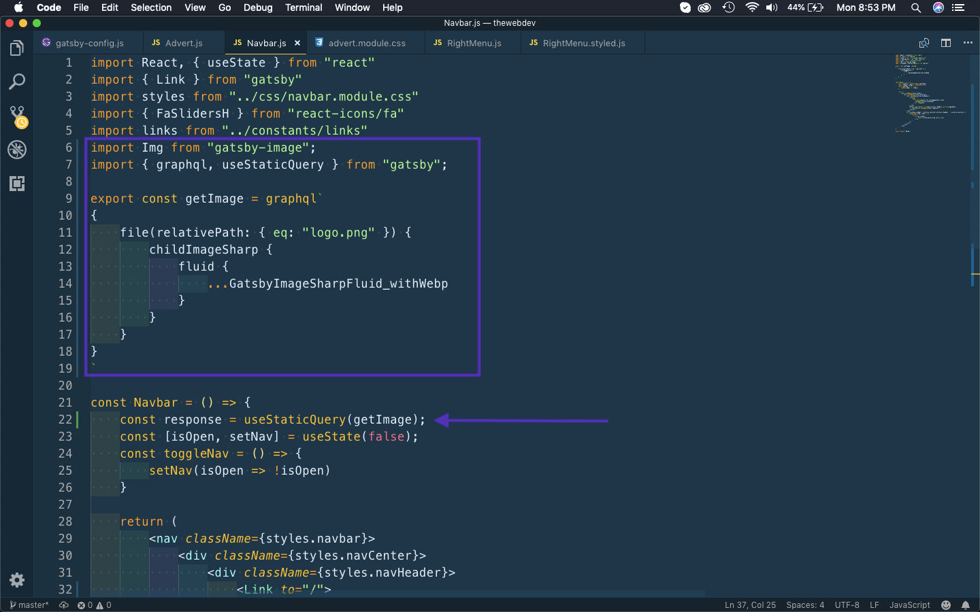980x612 pixels.
Task: Click the checkmark app icon in menu bar
Action: pyautogui.click(x=685, y=7)
